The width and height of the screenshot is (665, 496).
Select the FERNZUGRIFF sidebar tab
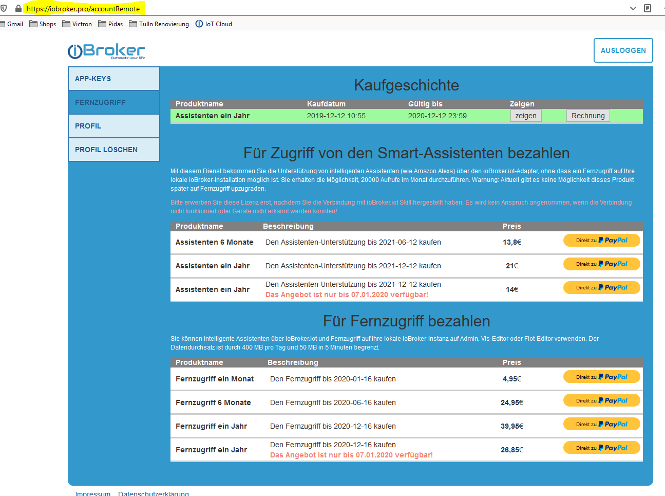[114, 102]
